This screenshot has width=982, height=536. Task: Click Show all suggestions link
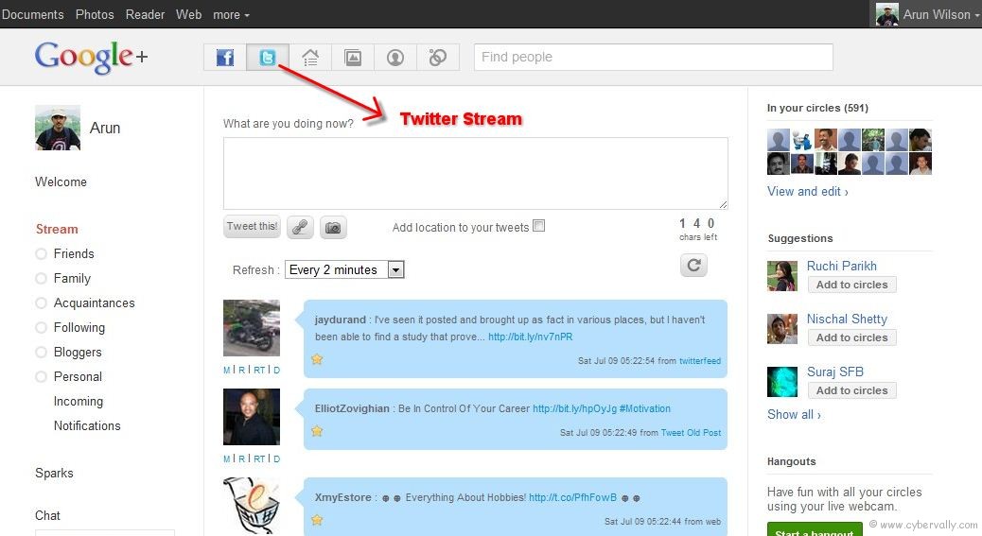794,415
